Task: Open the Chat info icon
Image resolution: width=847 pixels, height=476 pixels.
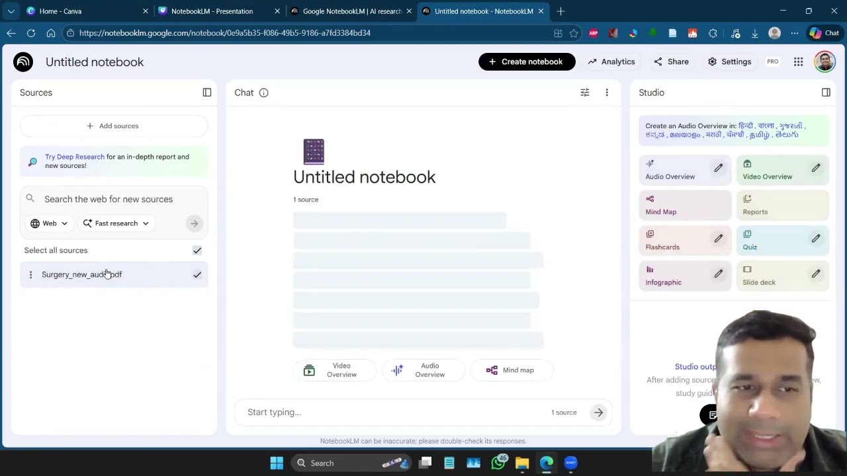Action: click(263, 93)
